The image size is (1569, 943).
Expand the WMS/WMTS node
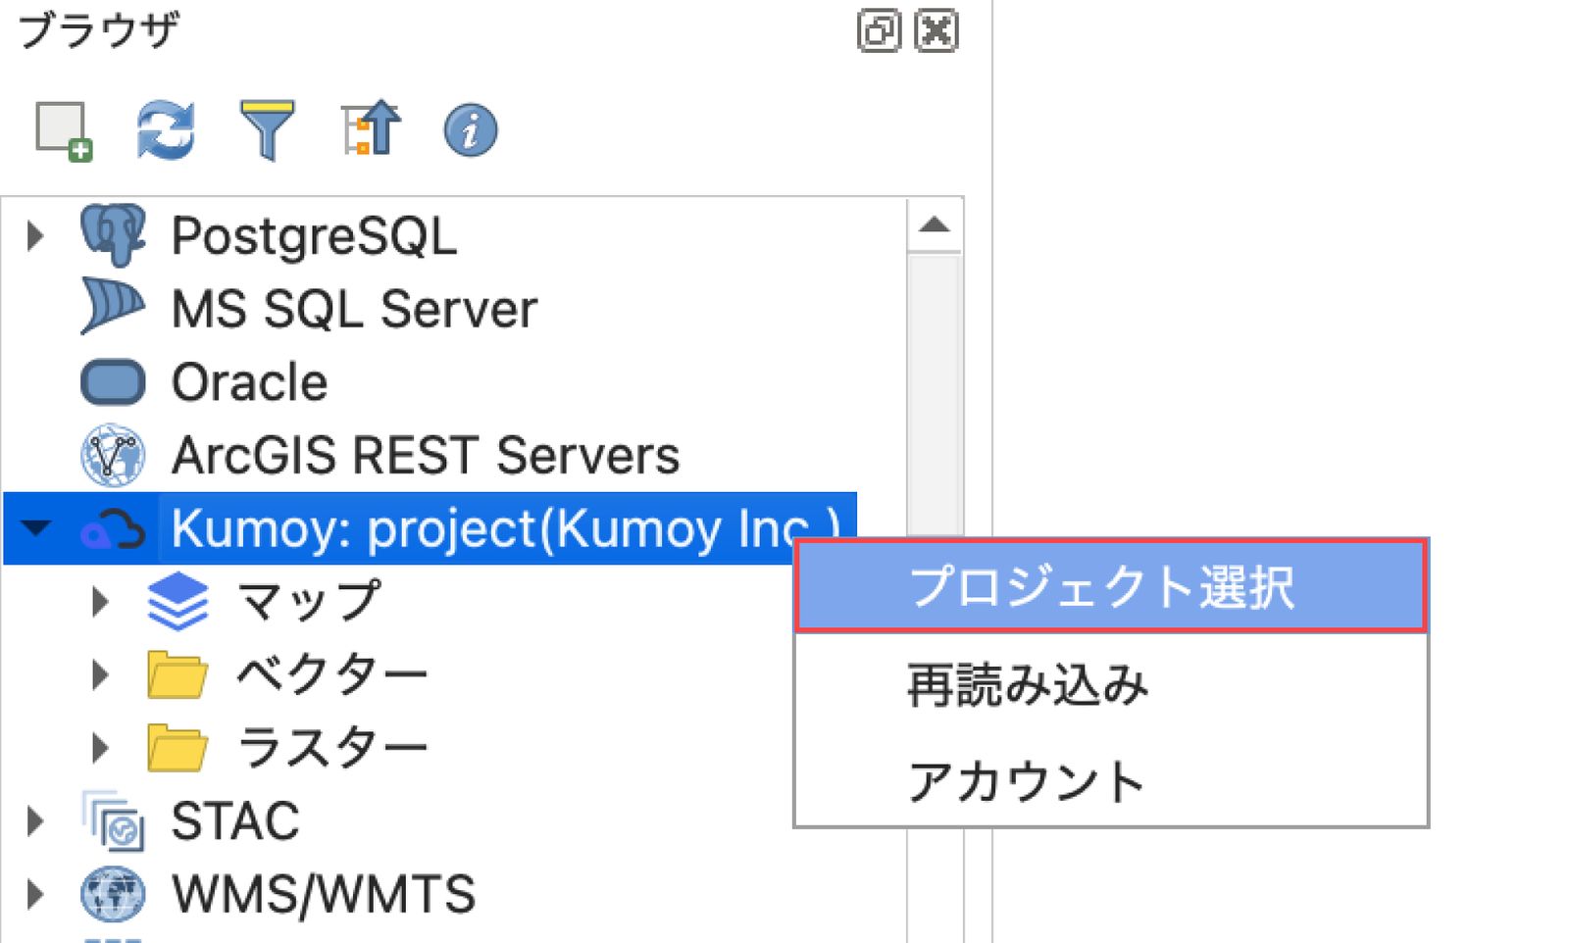tap(36, 894)
